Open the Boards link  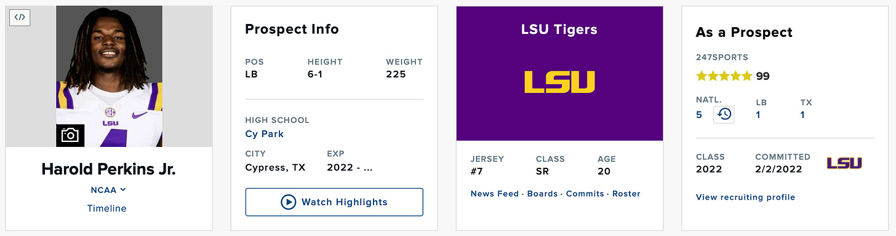(542, 194)
